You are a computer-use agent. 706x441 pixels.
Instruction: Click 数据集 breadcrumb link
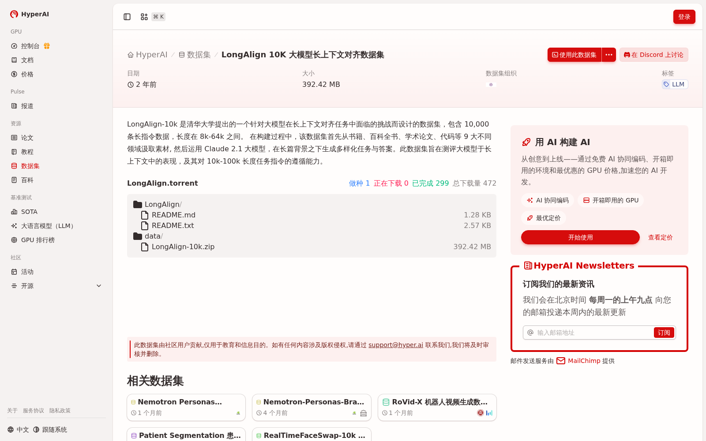pos(195,55)
